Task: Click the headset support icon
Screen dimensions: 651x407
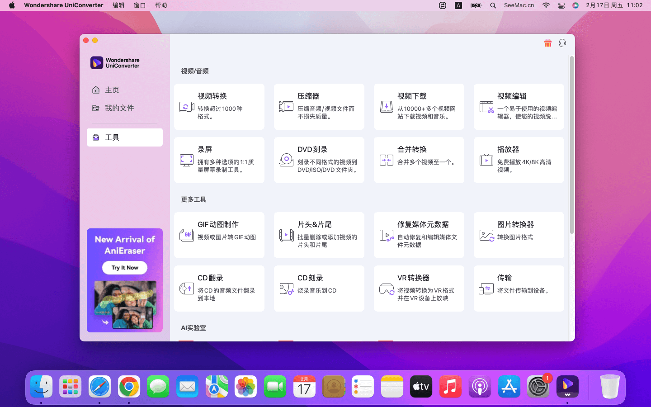Action: (x=562, y=43)
